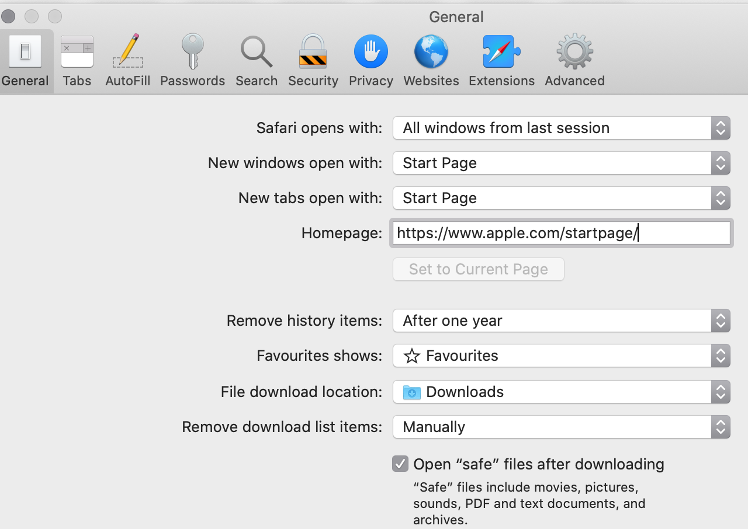The height and width of the screenshot is (529, 748).
Task: Click the 'New tabs open with:' label
Action: [310, 198]
